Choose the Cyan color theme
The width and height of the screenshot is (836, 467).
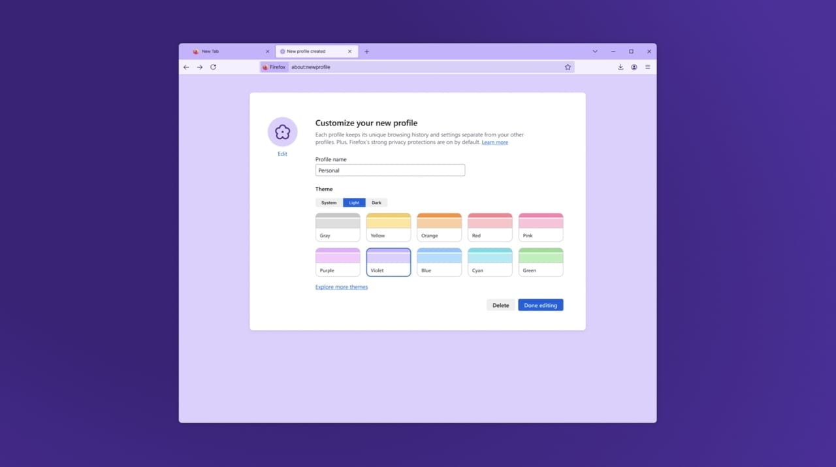[x=490, y=262]
